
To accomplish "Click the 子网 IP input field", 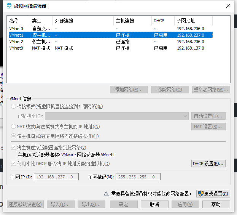I will click(56, 177).
